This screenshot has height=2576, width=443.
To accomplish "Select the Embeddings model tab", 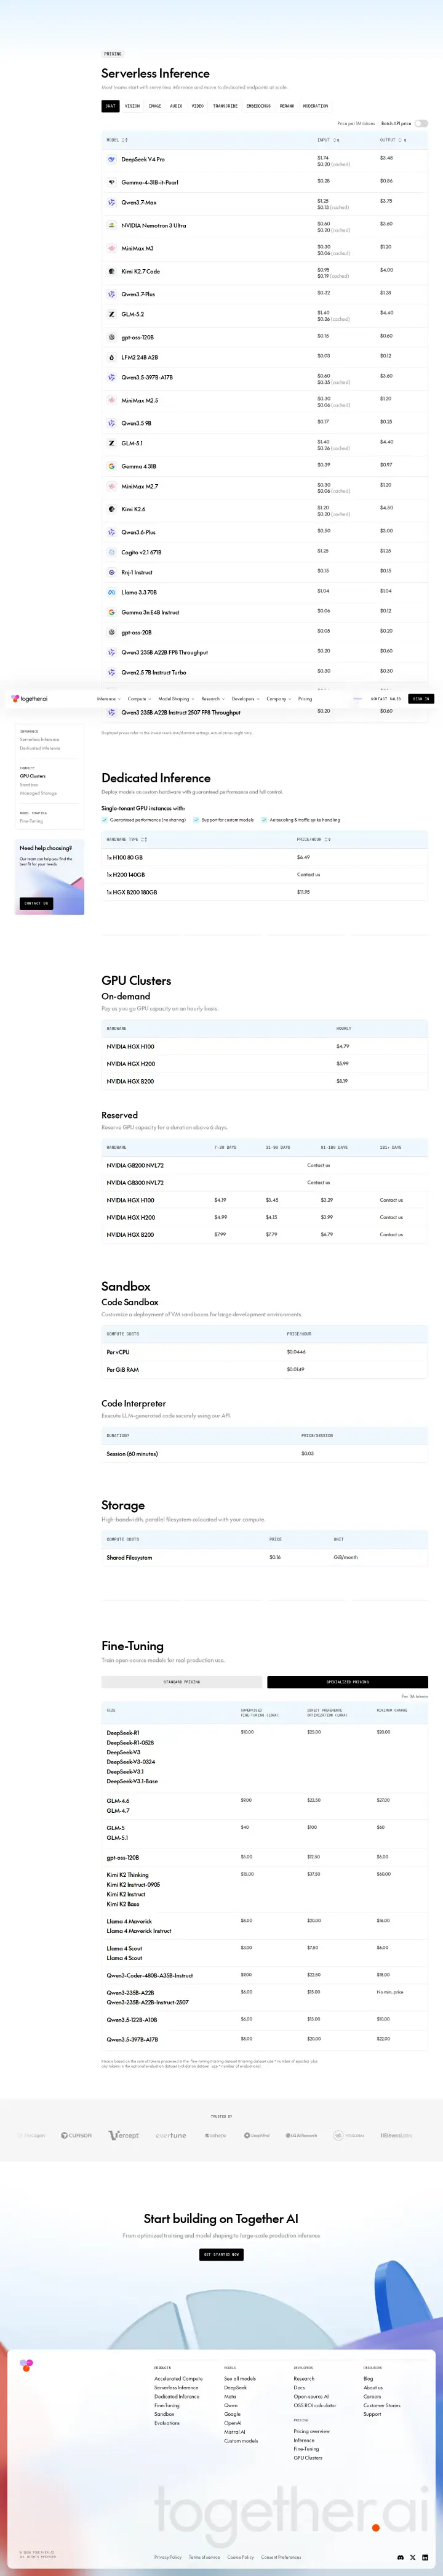I will [x=258, y=106].
